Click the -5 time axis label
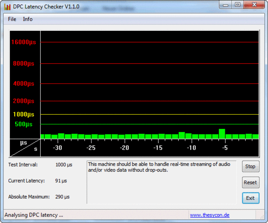The image size is (268, 223). (225, 148)
